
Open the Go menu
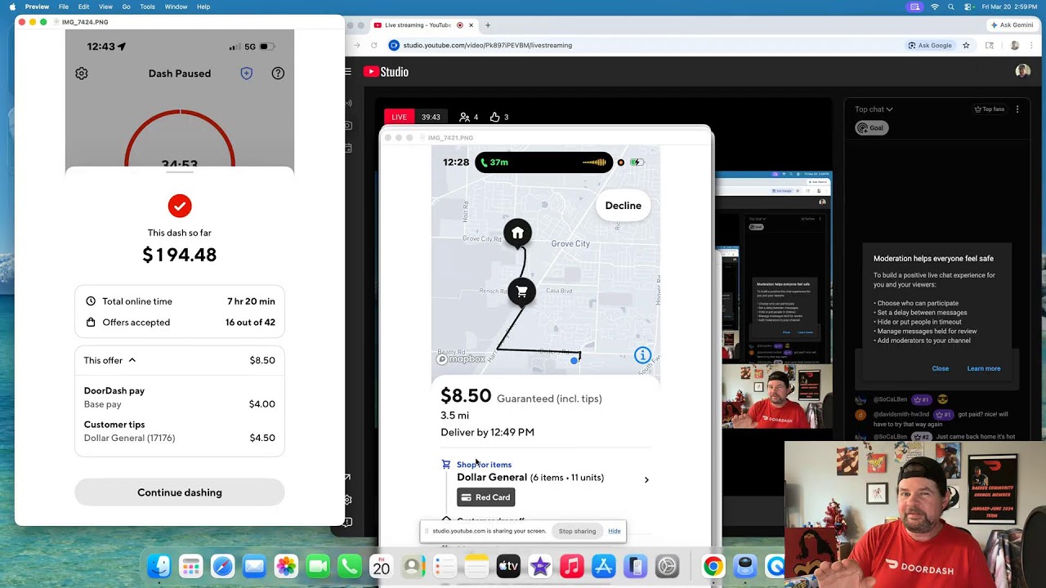point(126,7)
